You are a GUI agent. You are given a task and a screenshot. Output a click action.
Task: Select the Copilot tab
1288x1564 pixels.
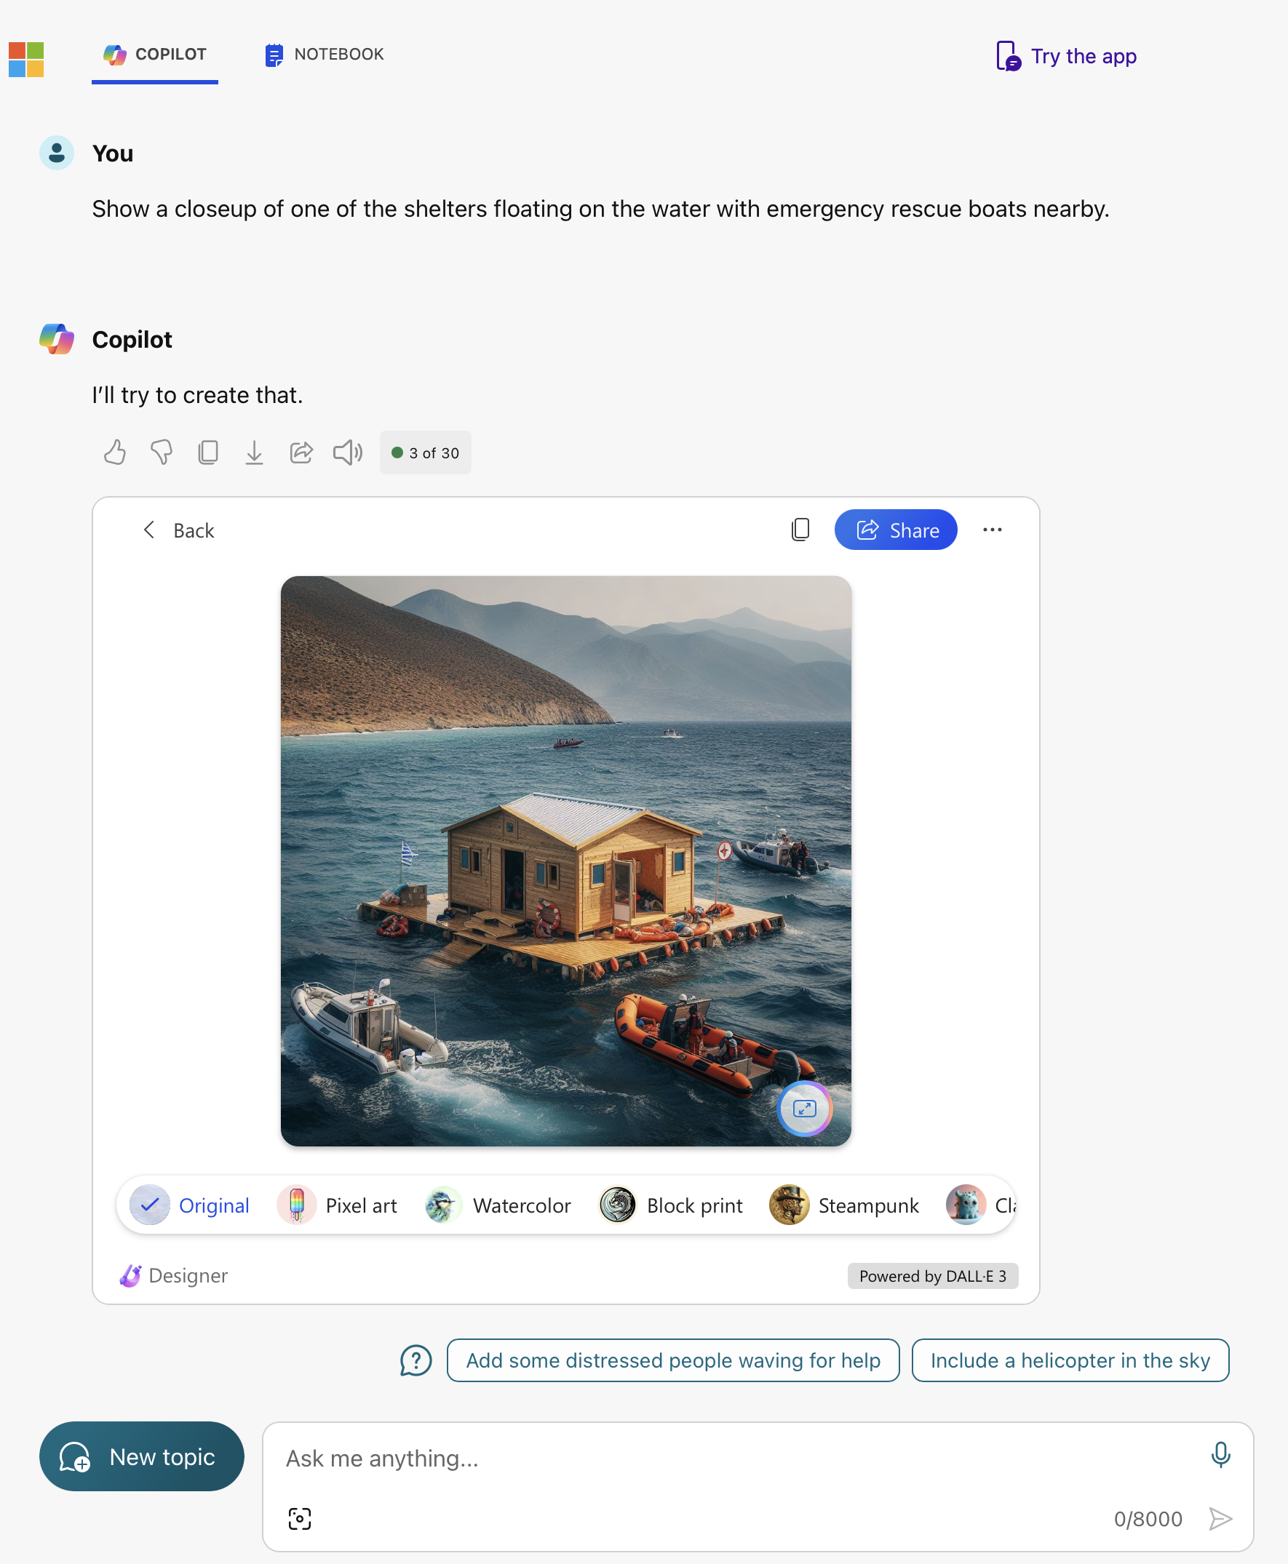[x=155, y=54]
